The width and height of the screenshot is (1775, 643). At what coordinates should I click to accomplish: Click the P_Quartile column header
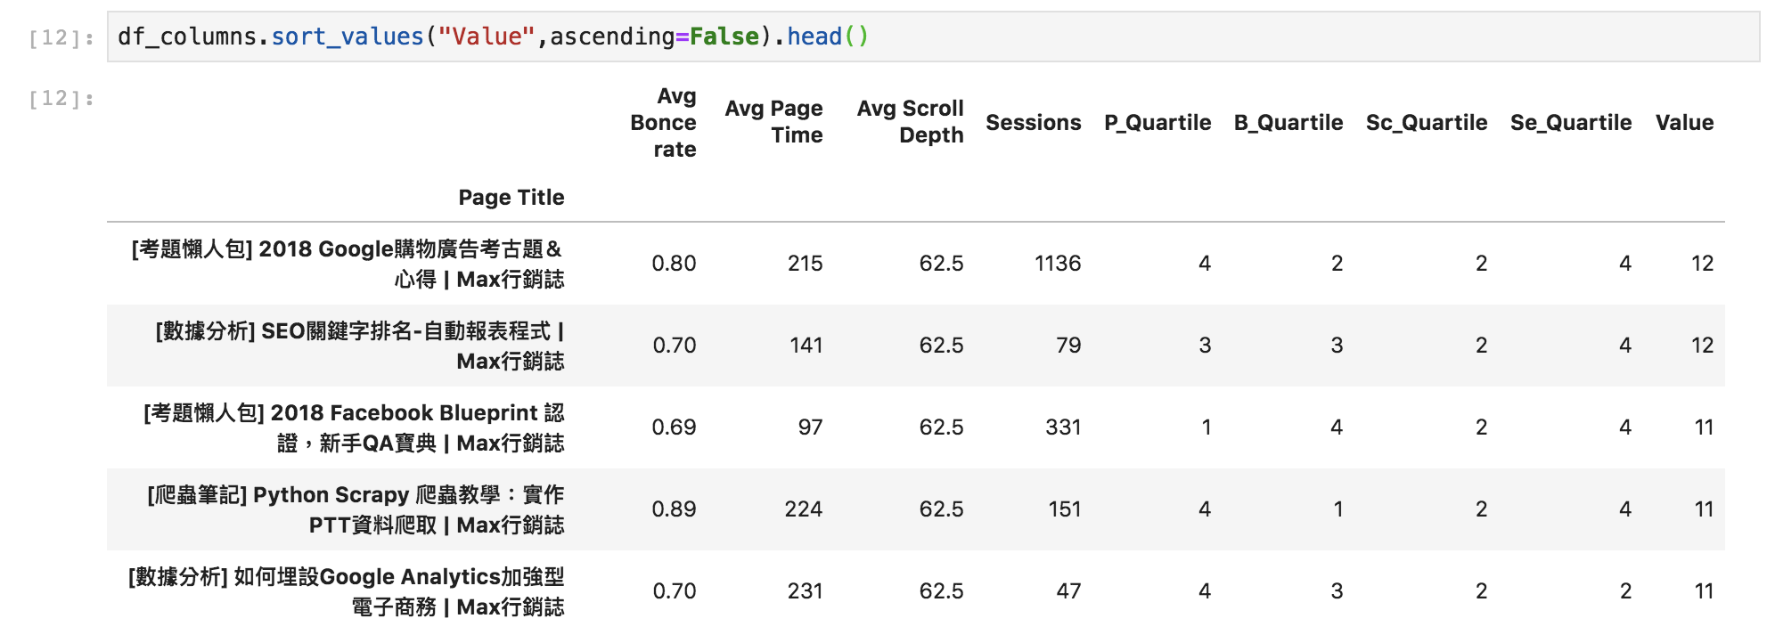tap(1157, 123)
